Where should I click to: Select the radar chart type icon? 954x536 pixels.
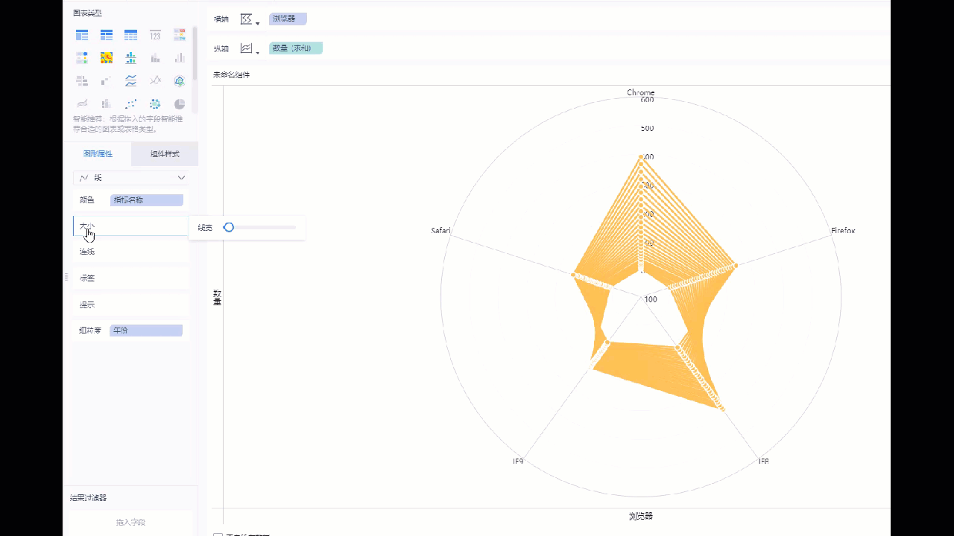180,81
